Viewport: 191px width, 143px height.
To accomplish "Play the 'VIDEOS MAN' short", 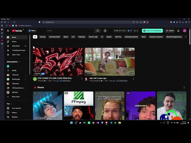I will [141, 105].
